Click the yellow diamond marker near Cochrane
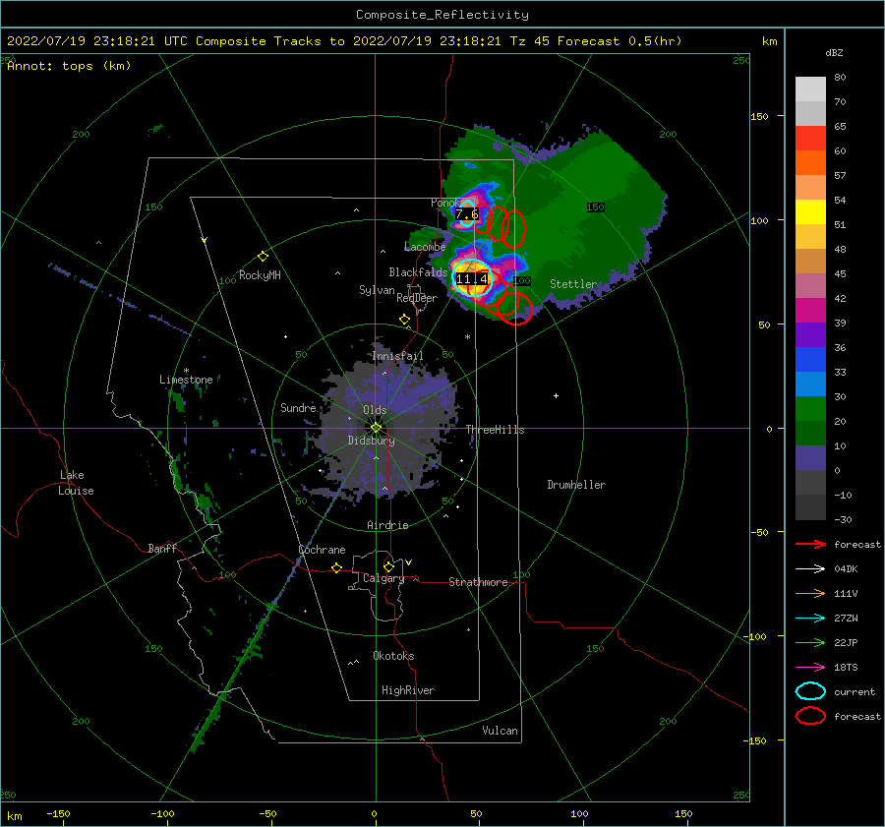 [337, 567]
